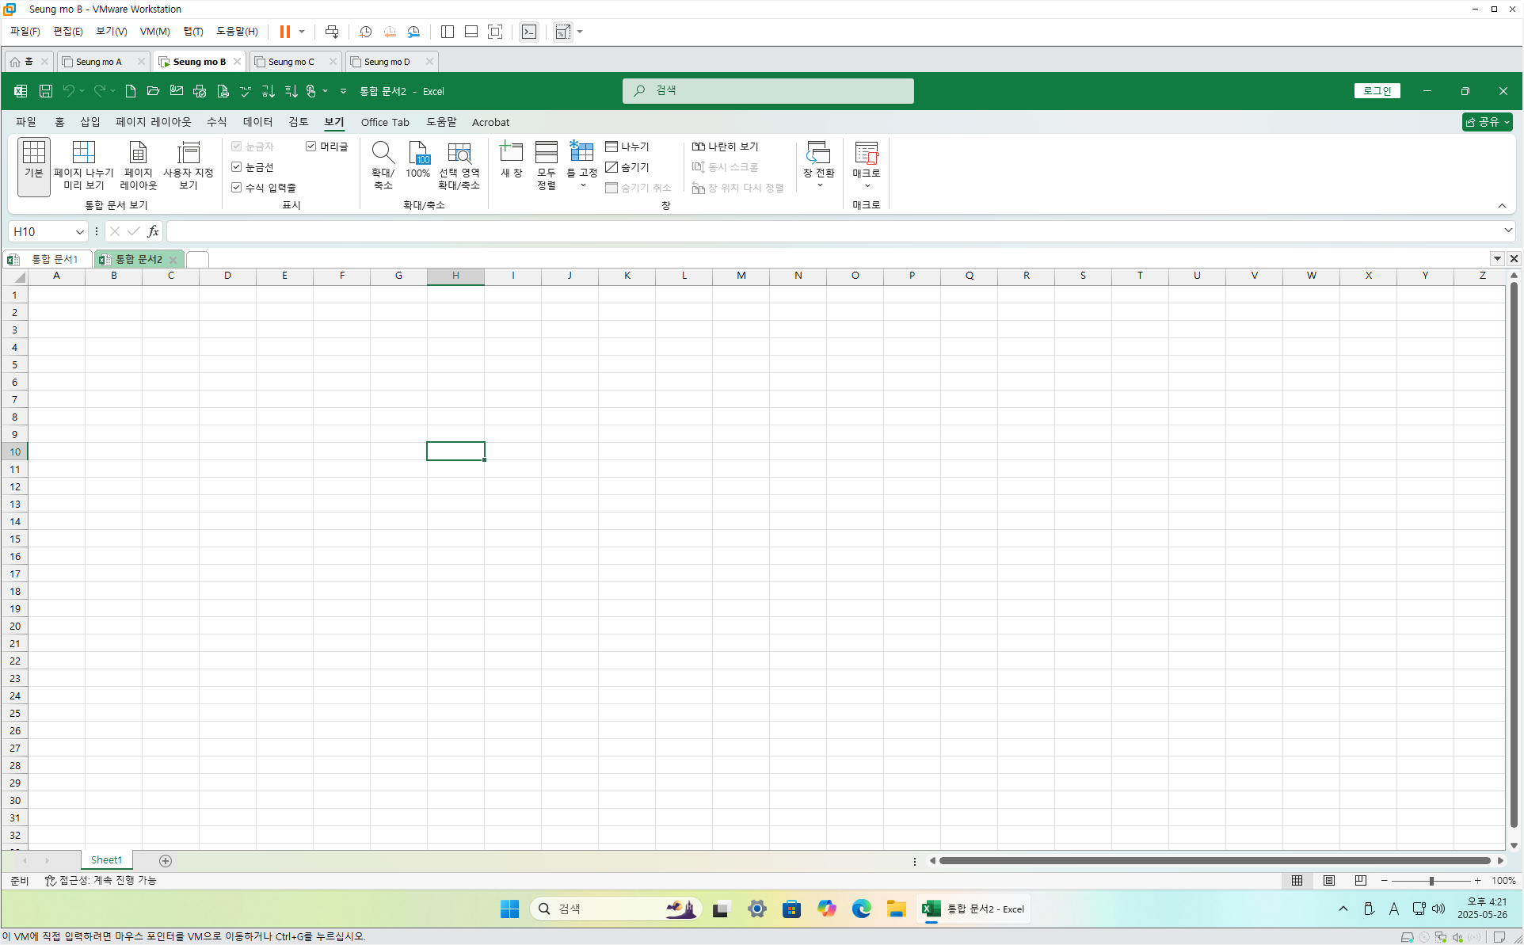Toggle the 수식 입력줄 formula bar checkbox
The width and height of the screenshot is (1524, 945).
point(237,188)
